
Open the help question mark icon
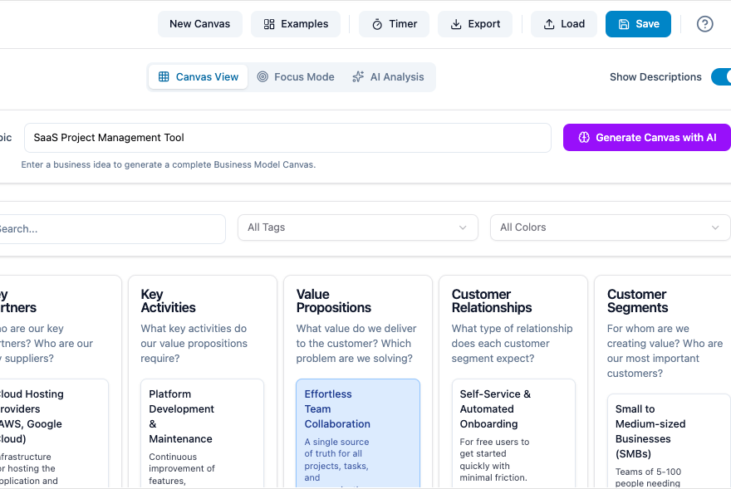[x=704, y=24]
